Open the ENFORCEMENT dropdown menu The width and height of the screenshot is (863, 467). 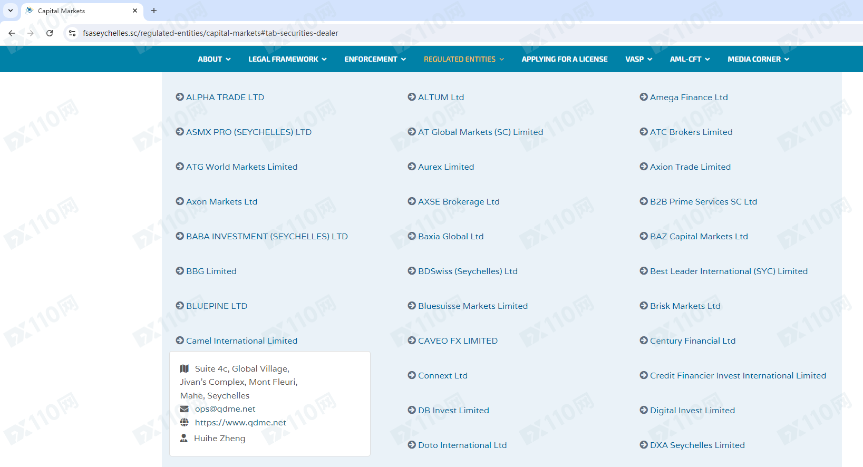(x=375, y=59)
